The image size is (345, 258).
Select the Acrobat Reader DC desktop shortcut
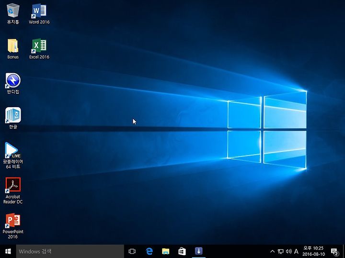coord(13,191)
